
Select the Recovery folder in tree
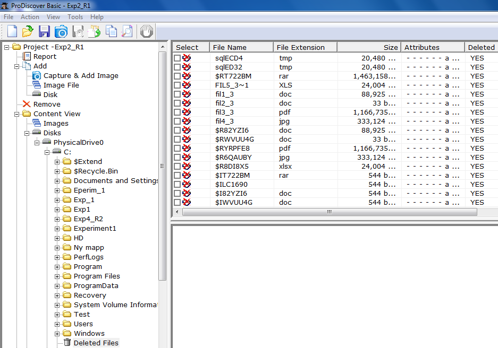(90, 295)
